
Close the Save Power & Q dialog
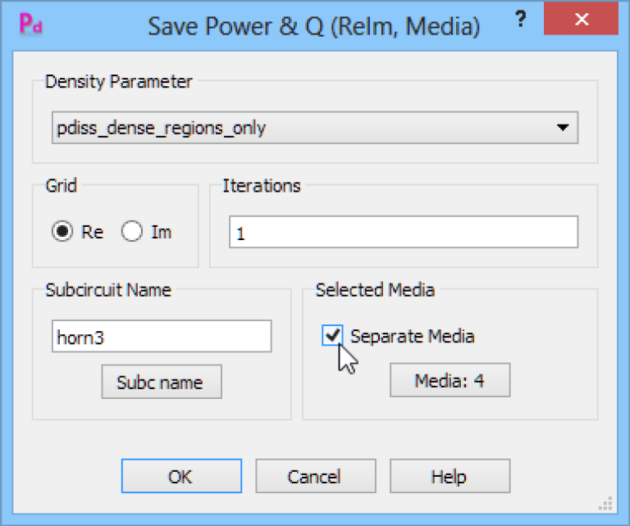(581, 19)
